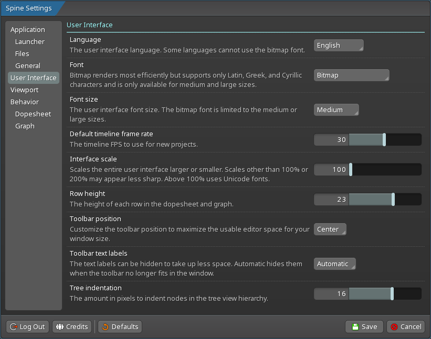
Task: Click the Default timeline frame rate slider
Action: click(367, 140)
